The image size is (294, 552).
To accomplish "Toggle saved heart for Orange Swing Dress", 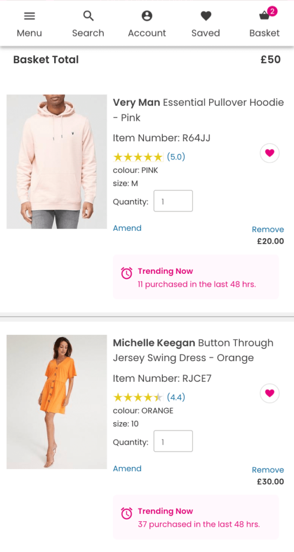I will click(269, 393).
